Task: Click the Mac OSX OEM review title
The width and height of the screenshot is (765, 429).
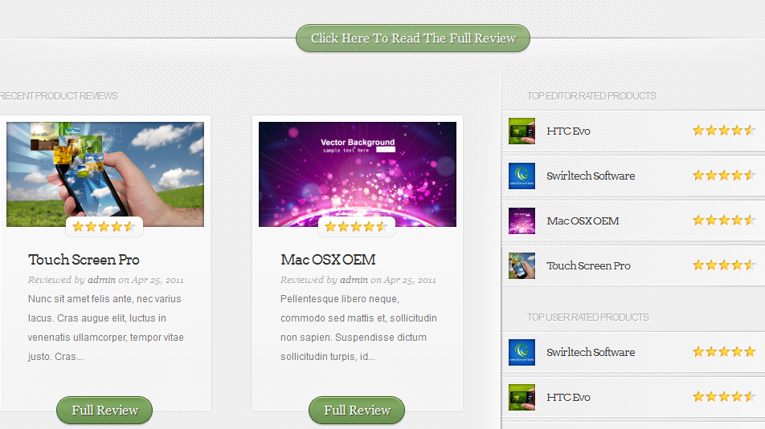Action: 329,260
